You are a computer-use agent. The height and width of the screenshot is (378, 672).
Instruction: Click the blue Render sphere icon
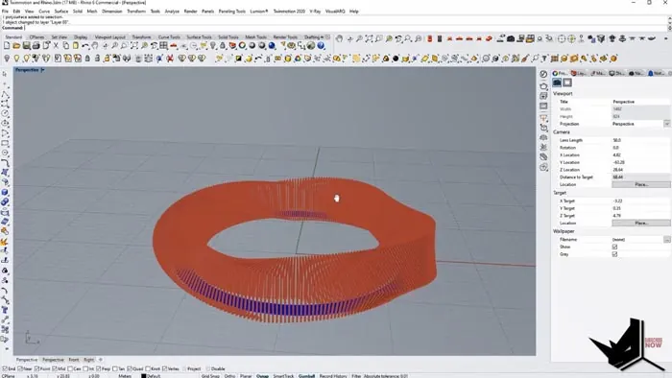pyautogui.click(x=272, y=46)
